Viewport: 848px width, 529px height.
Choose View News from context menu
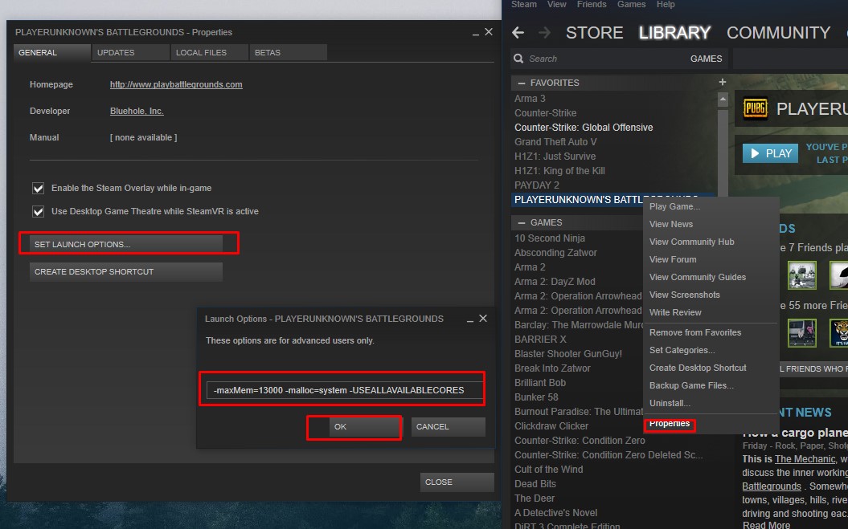(x=711, y=224)
